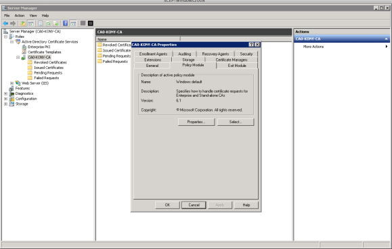
Task: Collapse the Roles tree node
Action: coord(5,37)
